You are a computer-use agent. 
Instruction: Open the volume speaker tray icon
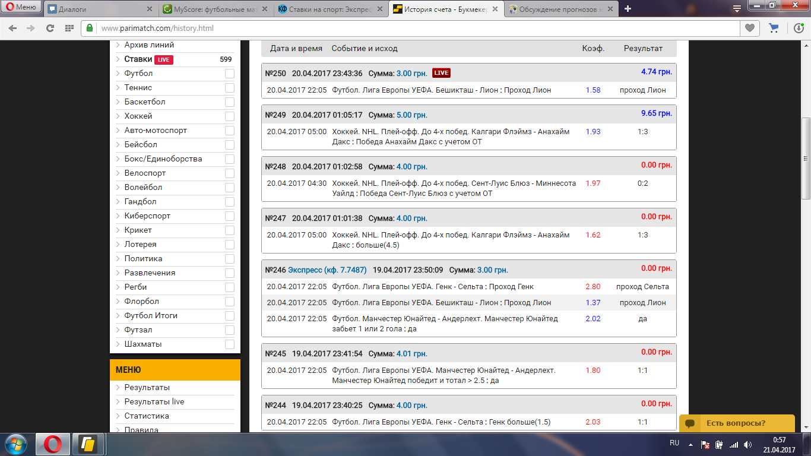coord(747,444)
